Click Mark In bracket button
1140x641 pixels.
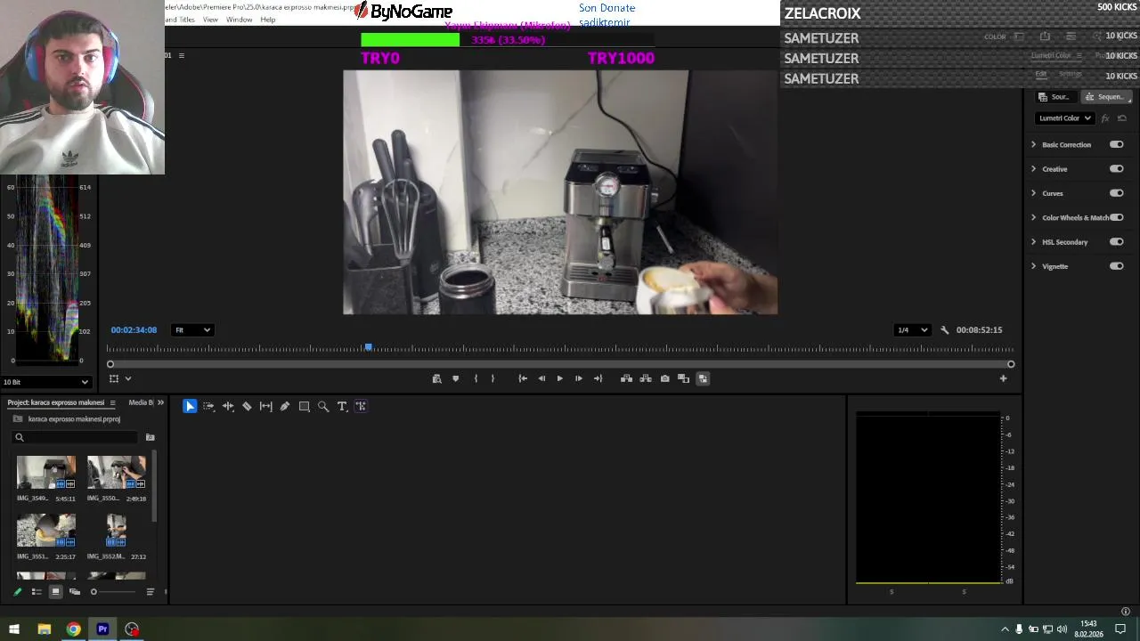pos(476,378)
